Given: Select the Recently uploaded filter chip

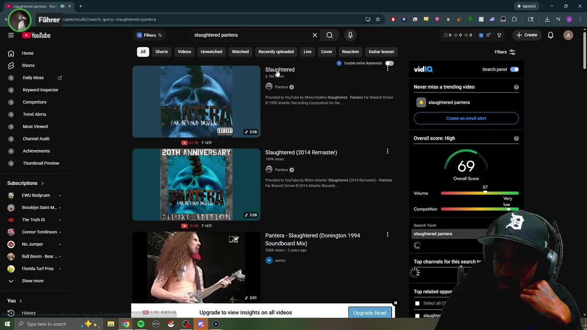Looking at the screenshot, I should coord(276,52).
